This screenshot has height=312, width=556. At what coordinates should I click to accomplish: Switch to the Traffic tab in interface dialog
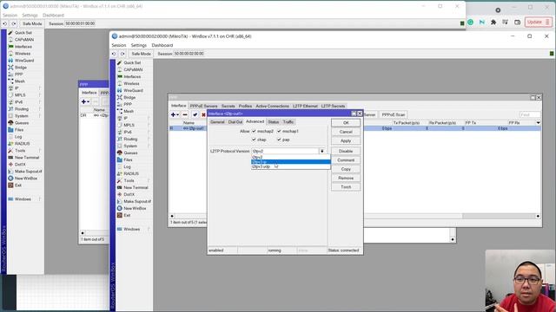[x=288, y=122]
